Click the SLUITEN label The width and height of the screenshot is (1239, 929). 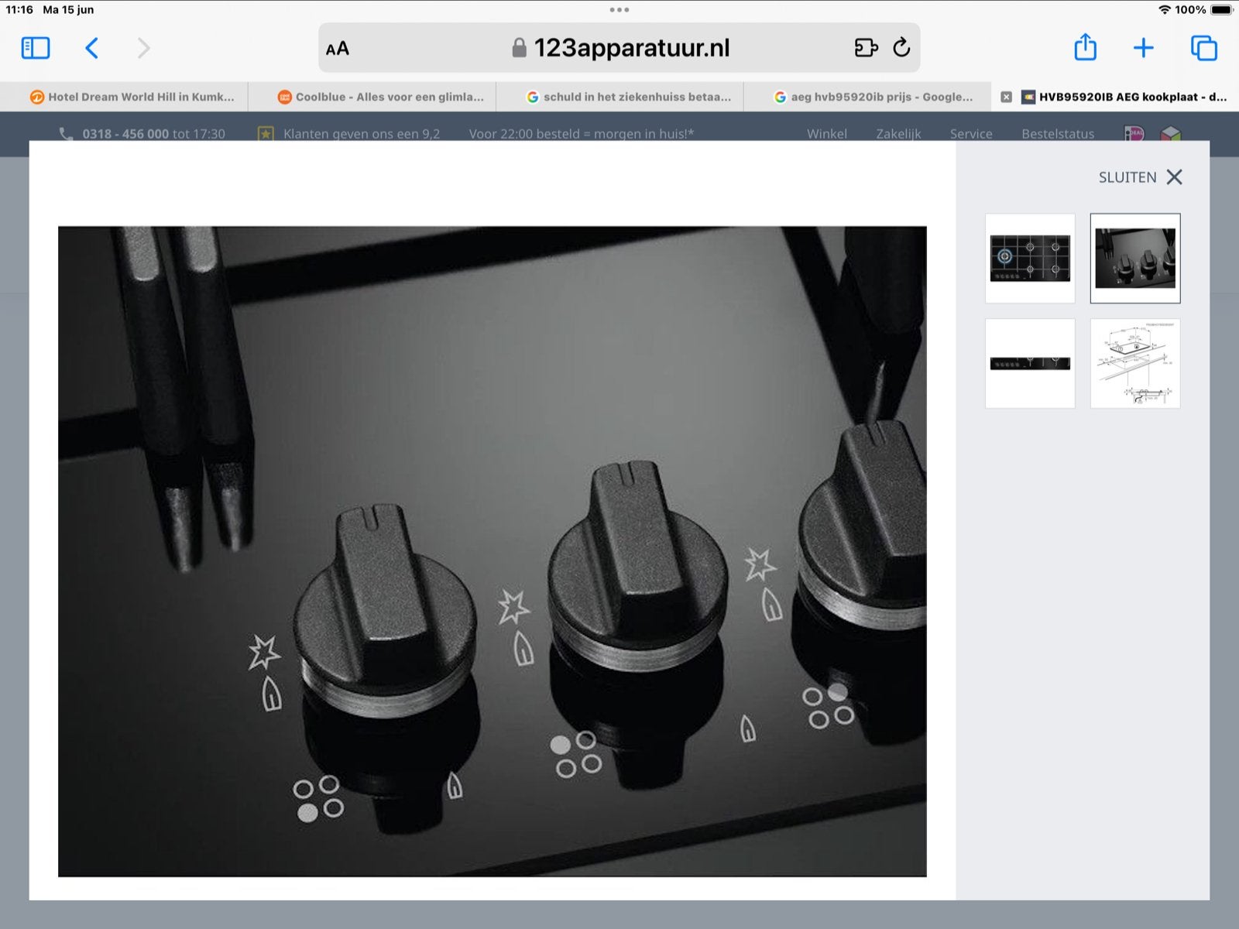(x=1127, y=177)
